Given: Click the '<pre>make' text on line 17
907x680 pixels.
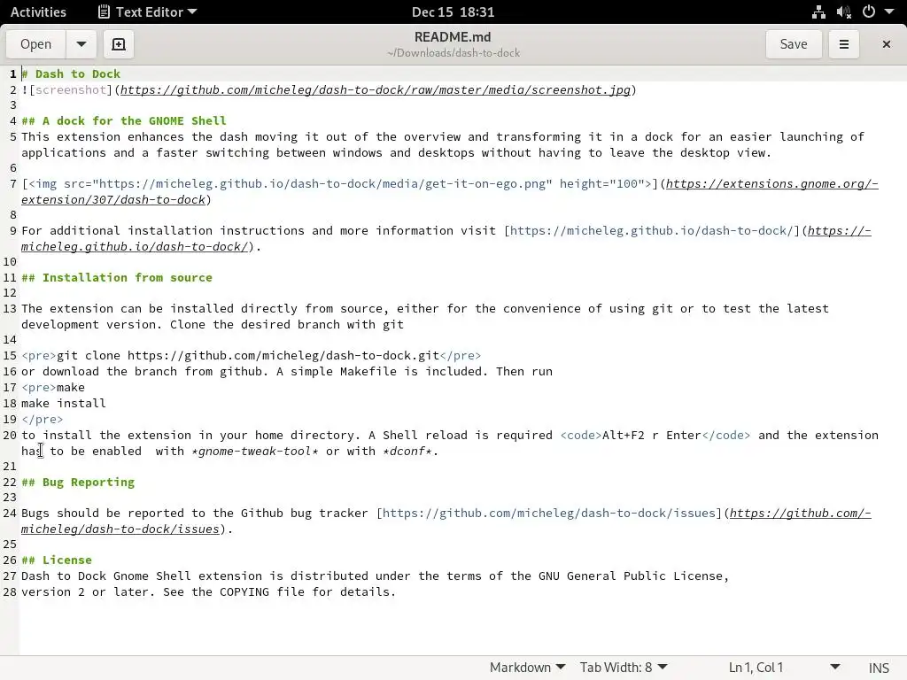Looking at the screenshot, I should [53, 388].
